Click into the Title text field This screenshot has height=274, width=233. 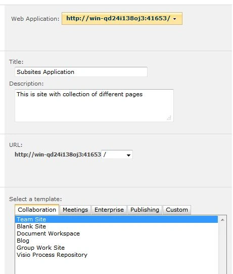[x=81, y=72]
